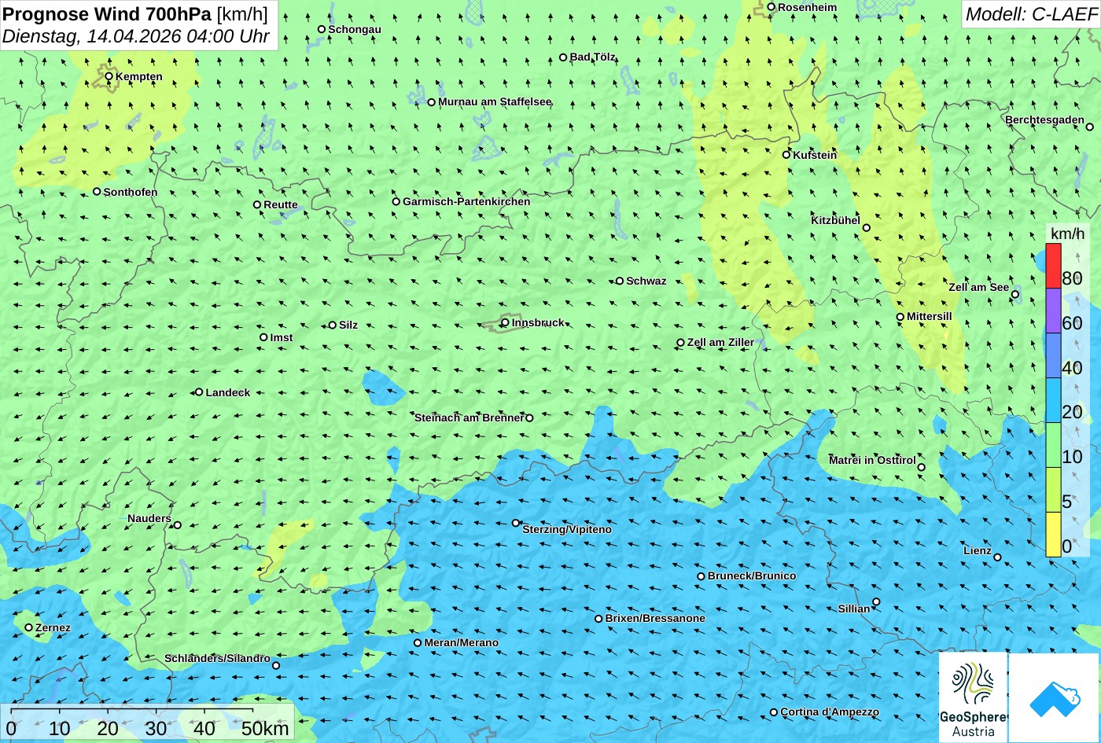Click the Sonthofen city marker

click(x=97, y=192)
